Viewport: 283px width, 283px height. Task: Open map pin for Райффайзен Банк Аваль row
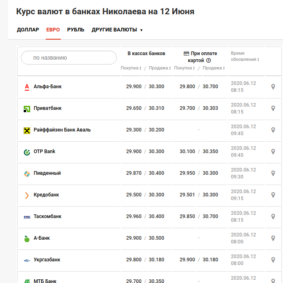(273, 130)
